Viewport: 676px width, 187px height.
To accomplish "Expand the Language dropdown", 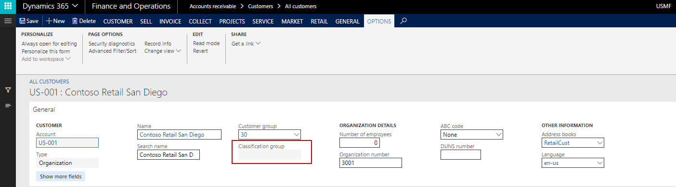I will click(599, 163).
